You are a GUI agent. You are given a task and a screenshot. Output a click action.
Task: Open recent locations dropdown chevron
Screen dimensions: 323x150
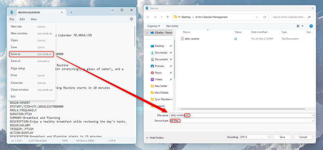coord(161,17)
